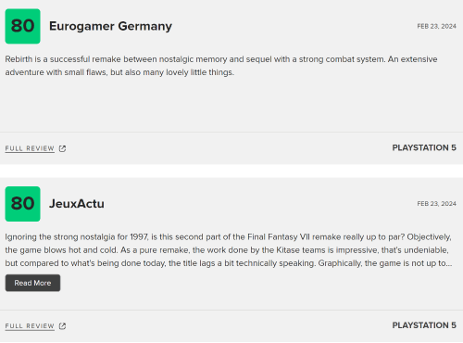
Task: Select the PlayStation 5 label on JeuxActu review
Action: pyautogui.click(x=424, y=325)
